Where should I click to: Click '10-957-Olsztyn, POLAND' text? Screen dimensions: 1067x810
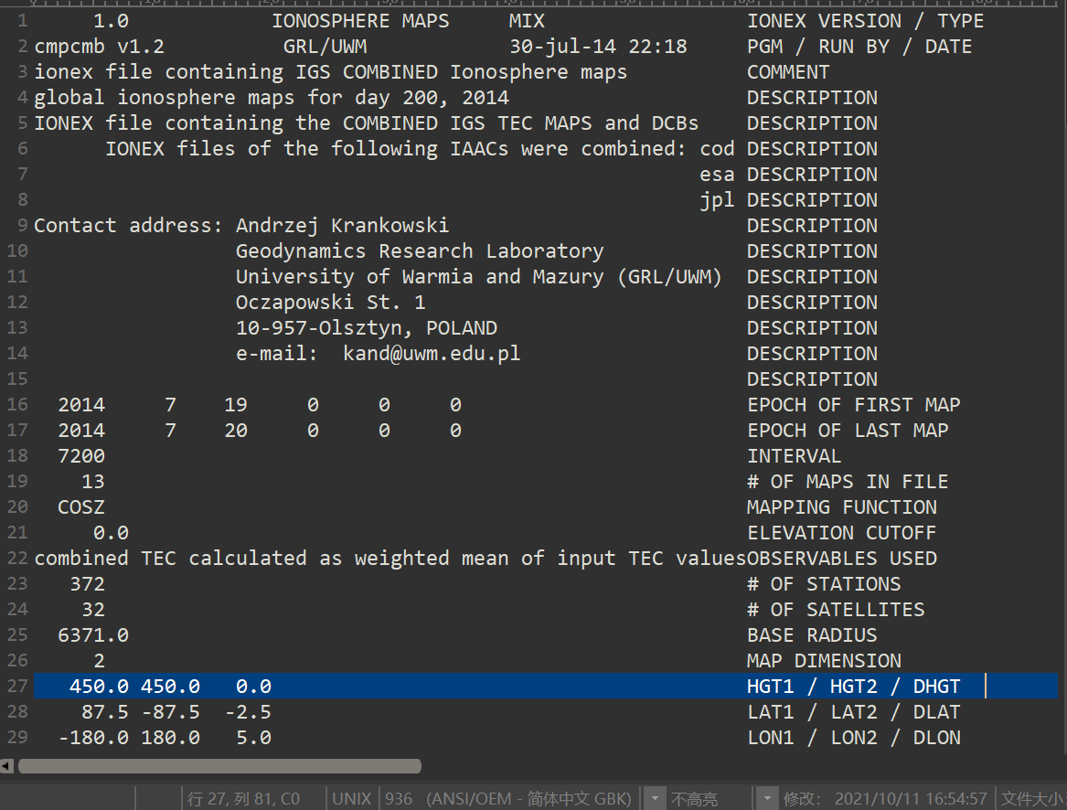pos(366,328)
